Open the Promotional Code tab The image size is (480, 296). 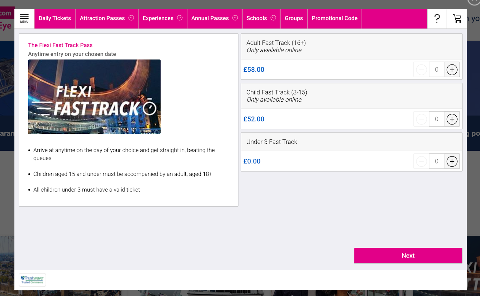click(334, 18)
